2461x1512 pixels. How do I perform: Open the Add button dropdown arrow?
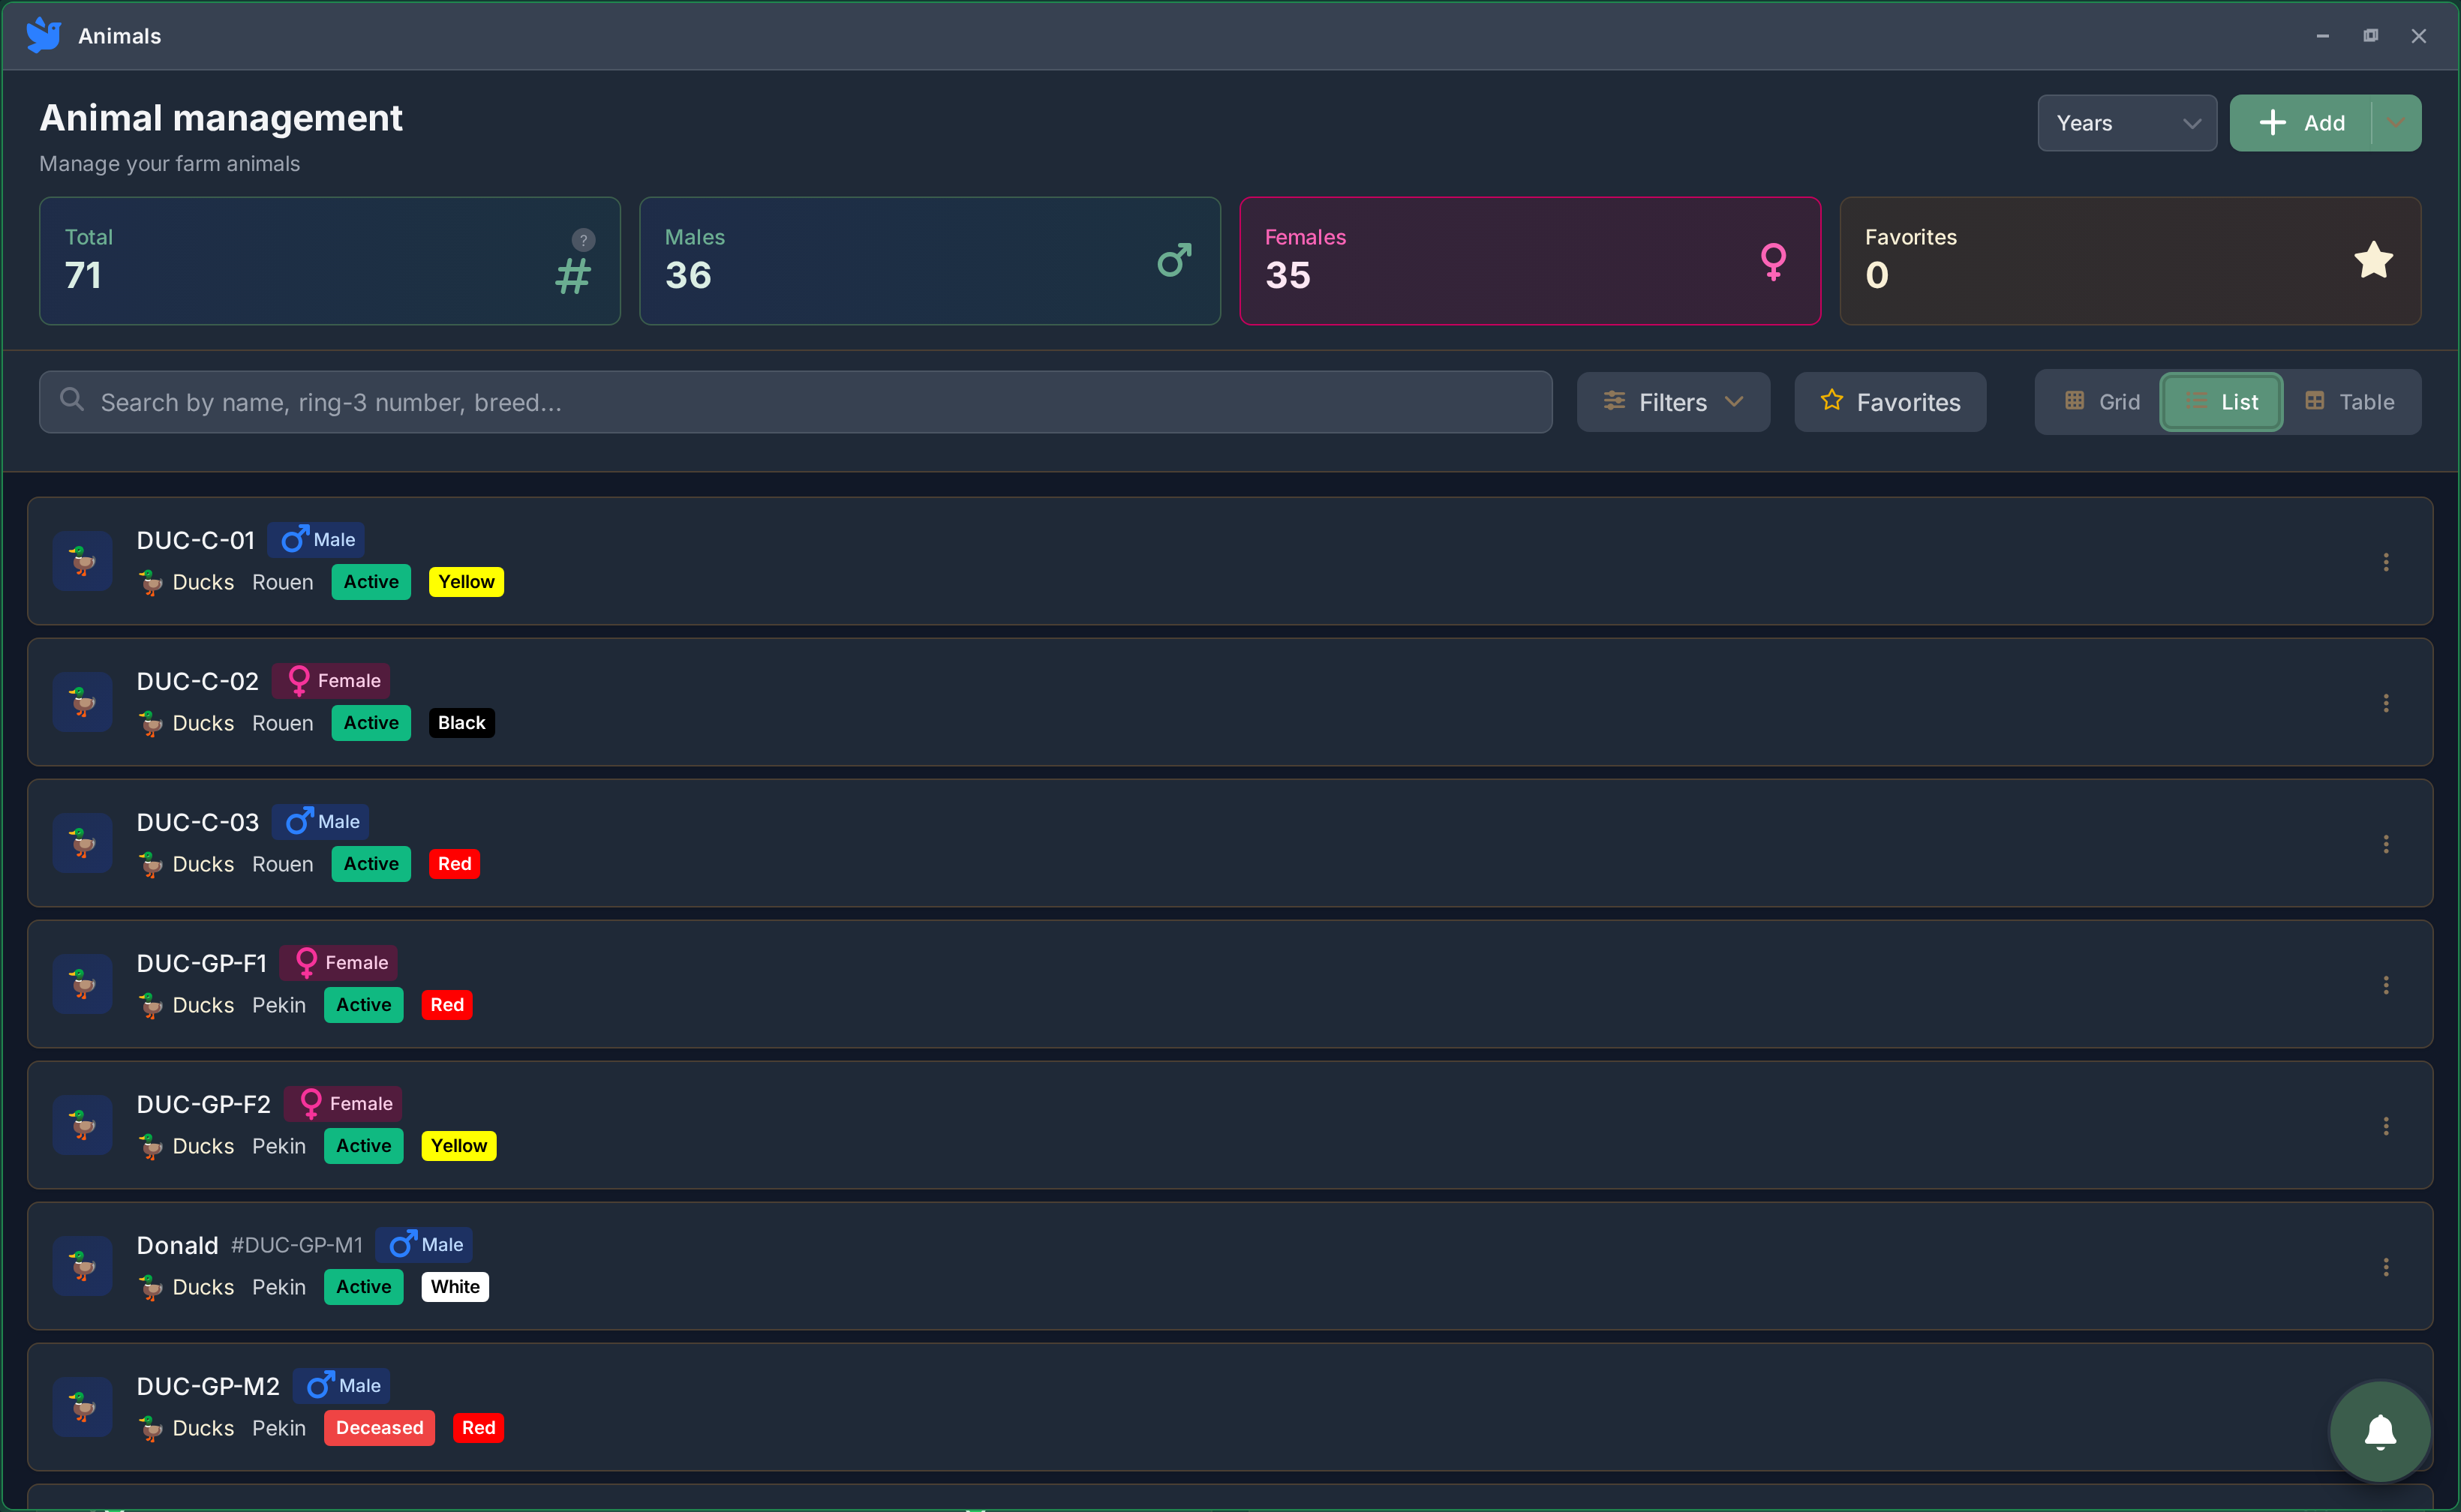point(2395,123)
